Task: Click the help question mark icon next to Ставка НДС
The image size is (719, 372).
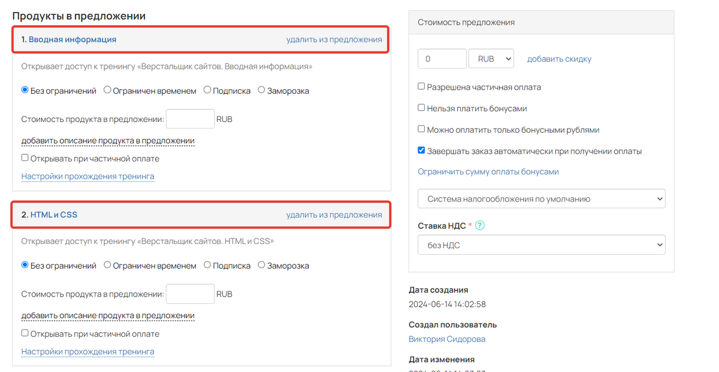Action: coord(479,225)
